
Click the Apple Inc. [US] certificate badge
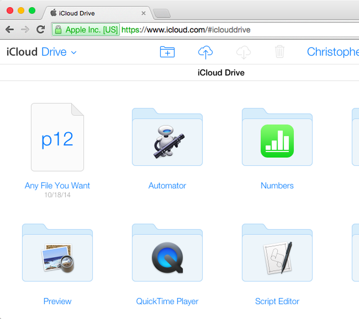pyautogui.click(x=86, y=29)
